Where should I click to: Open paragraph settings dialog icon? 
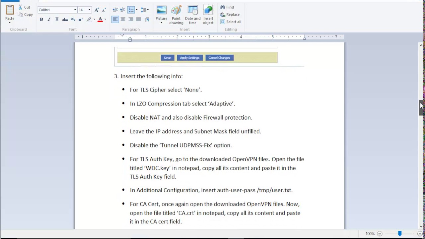(147, 20)
